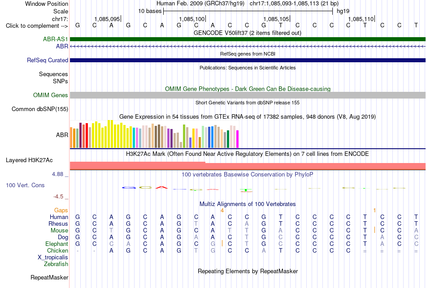The width and height of the screenshot is (426, 288).
Task: Click 'RefSeq genes from NCBI' track title
Action: (x=248, y=54)
